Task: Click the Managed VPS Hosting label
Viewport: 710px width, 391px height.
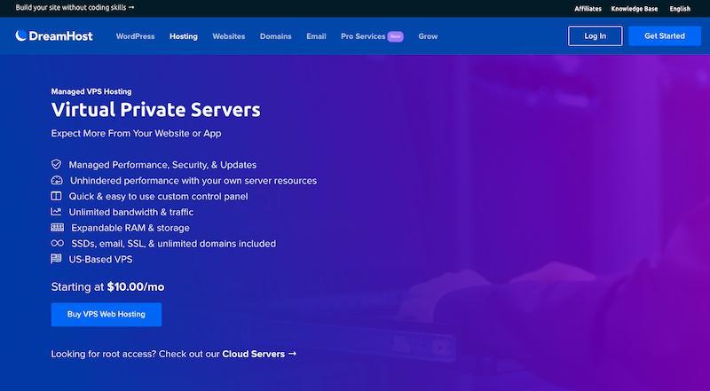Action: coord(91,91)
